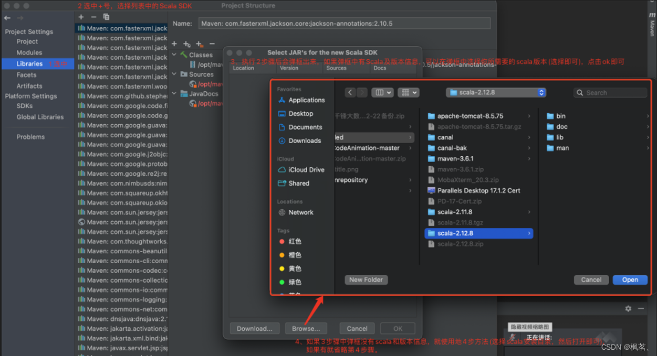Select the yellow tag 黄色
Image resolution: width=657 pixels, height=356 pixels.
coord(290,268)
